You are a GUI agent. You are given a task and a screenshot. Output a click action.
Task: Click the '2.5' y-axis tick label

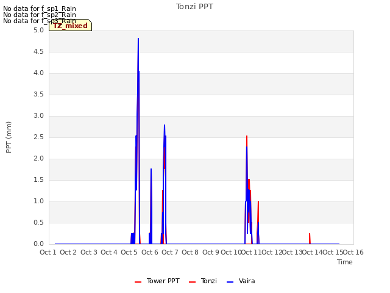click(38, 137)
